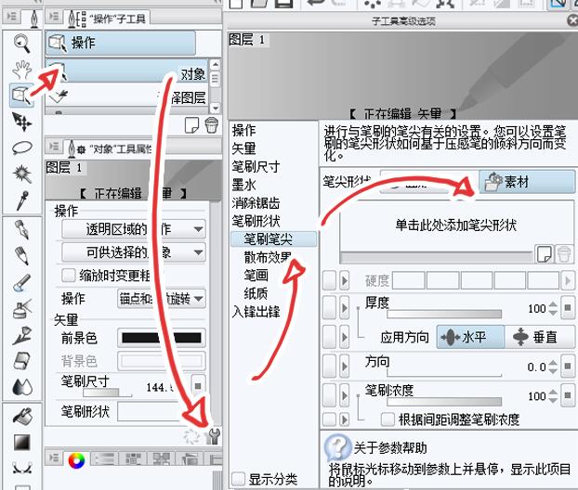Viewport: 578px width, 490px height.
Task: Delete brush tip shape trash icon
Action: click(564, 254)
